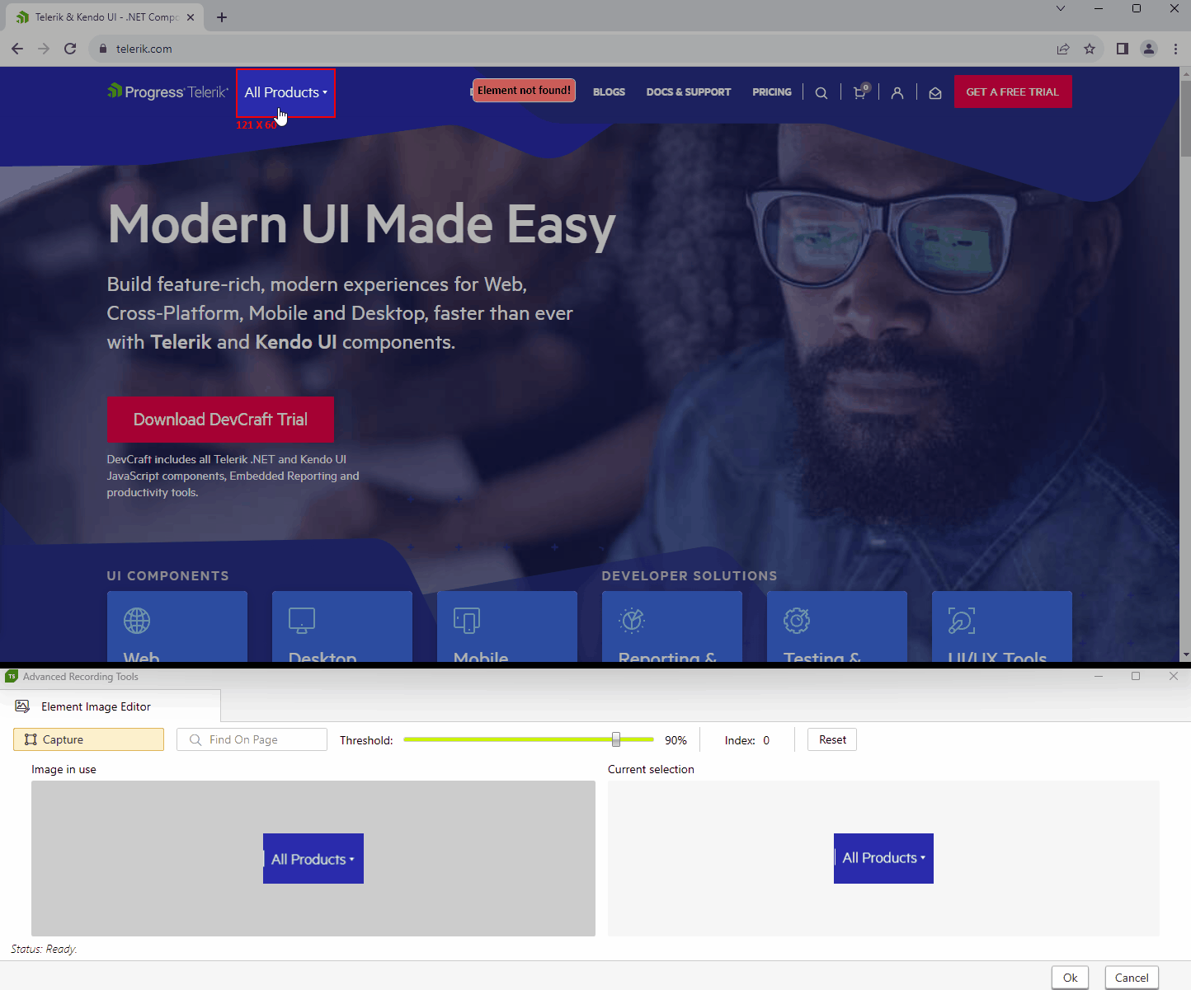This screenshot has width=1191, height=990.
Task: Select the Element Image Editor tab
Action: pyautogui.click(x=110, y=706)
